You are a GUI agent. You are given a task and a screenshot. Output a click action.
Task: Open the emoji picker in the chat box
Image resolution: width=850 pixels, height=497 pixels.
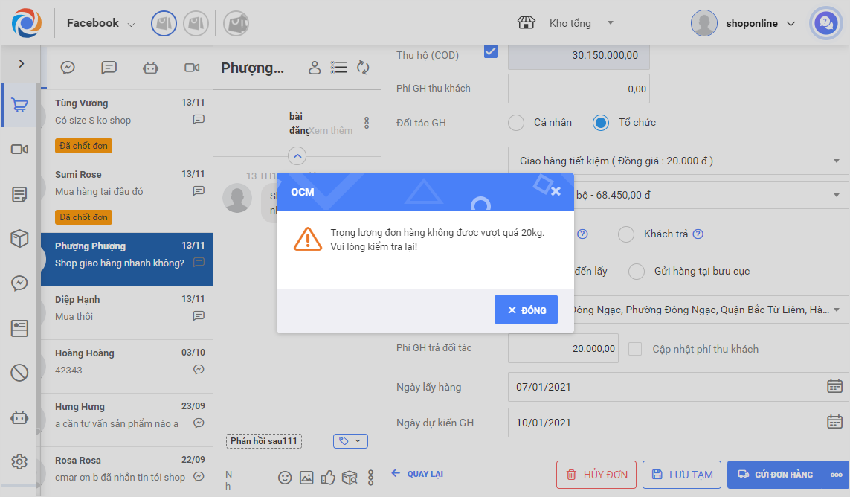tap(285, 478)
